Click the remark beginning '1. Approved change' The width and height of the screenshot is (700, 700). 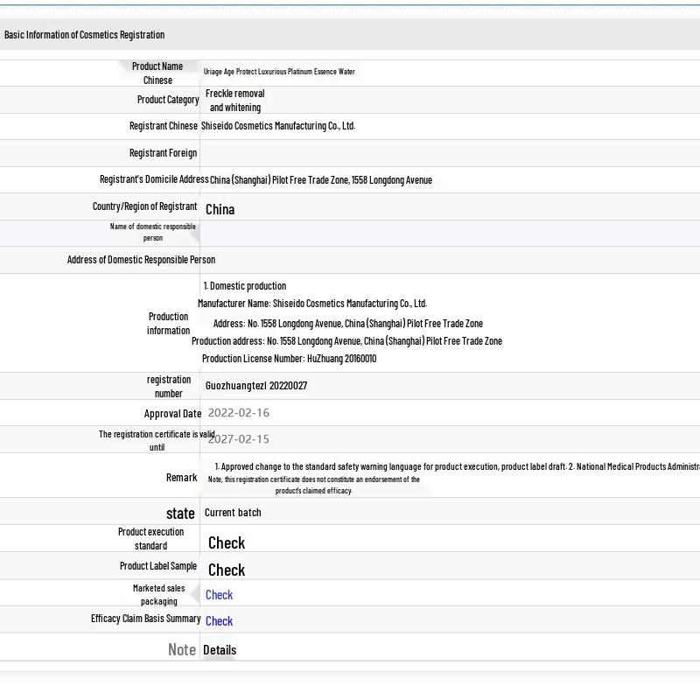tap(457, 467)
